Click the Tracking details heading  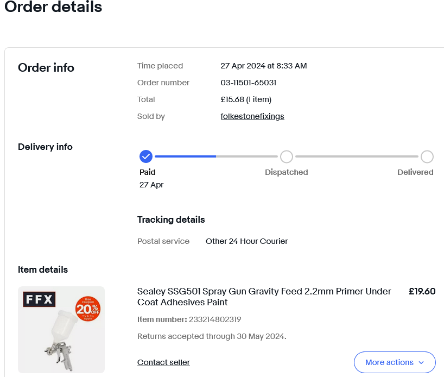point(171,220)
